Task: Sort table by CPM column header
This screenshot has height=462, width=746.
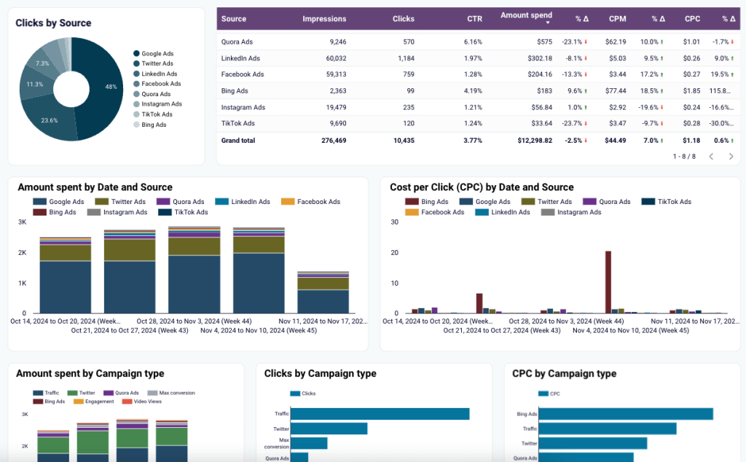Action: (618, 19)
